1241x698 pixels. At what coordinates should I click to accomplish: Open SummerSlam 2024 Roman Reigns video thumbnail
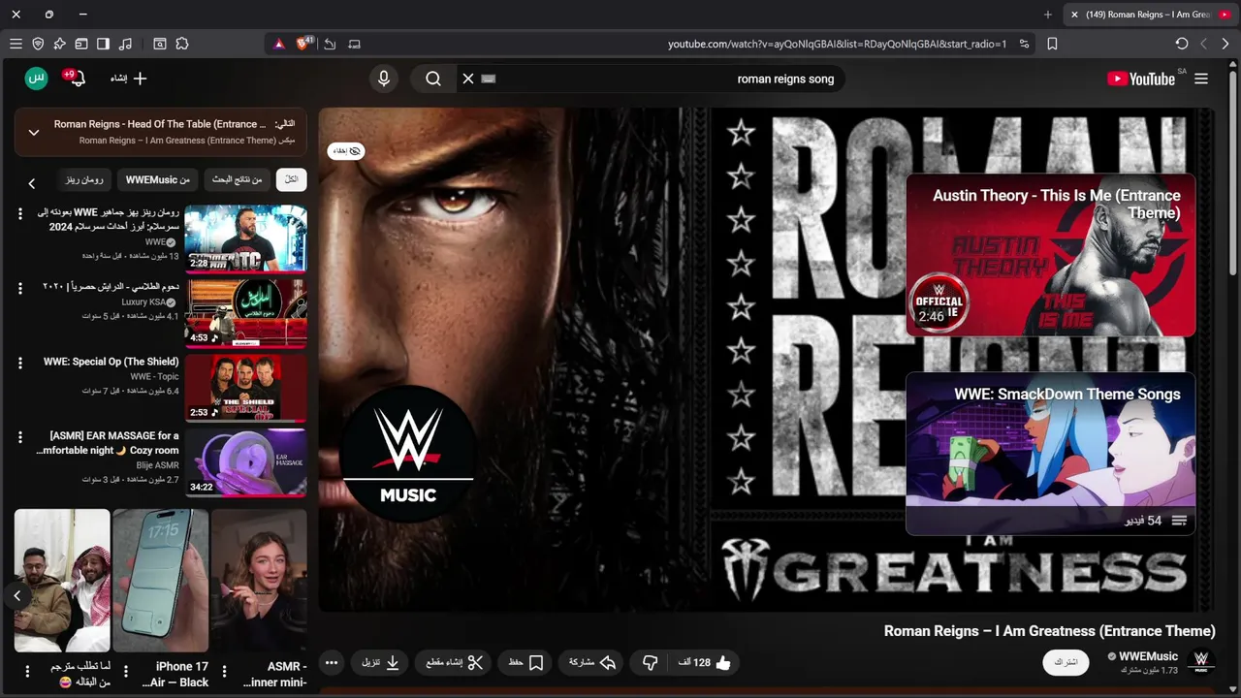(246, 238)
